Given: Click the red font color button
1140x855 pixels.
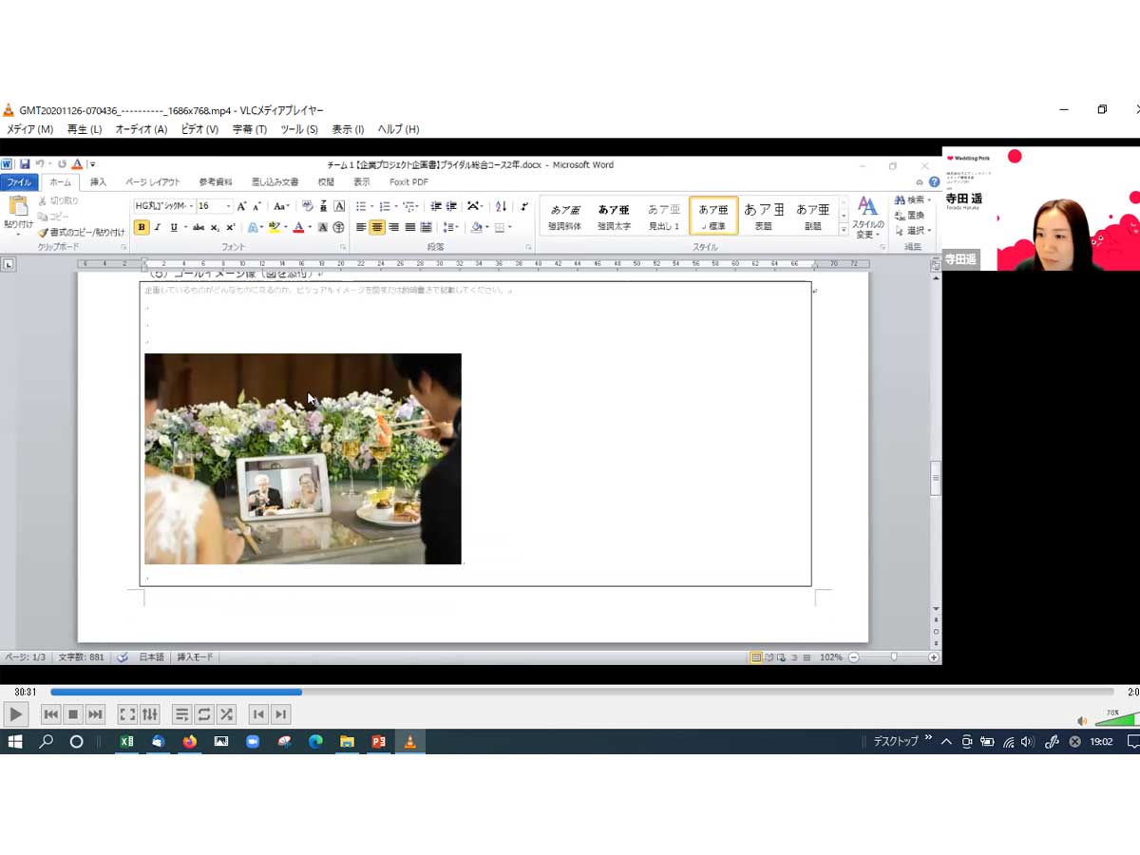Looking at the screenshot, I should 297,227.
